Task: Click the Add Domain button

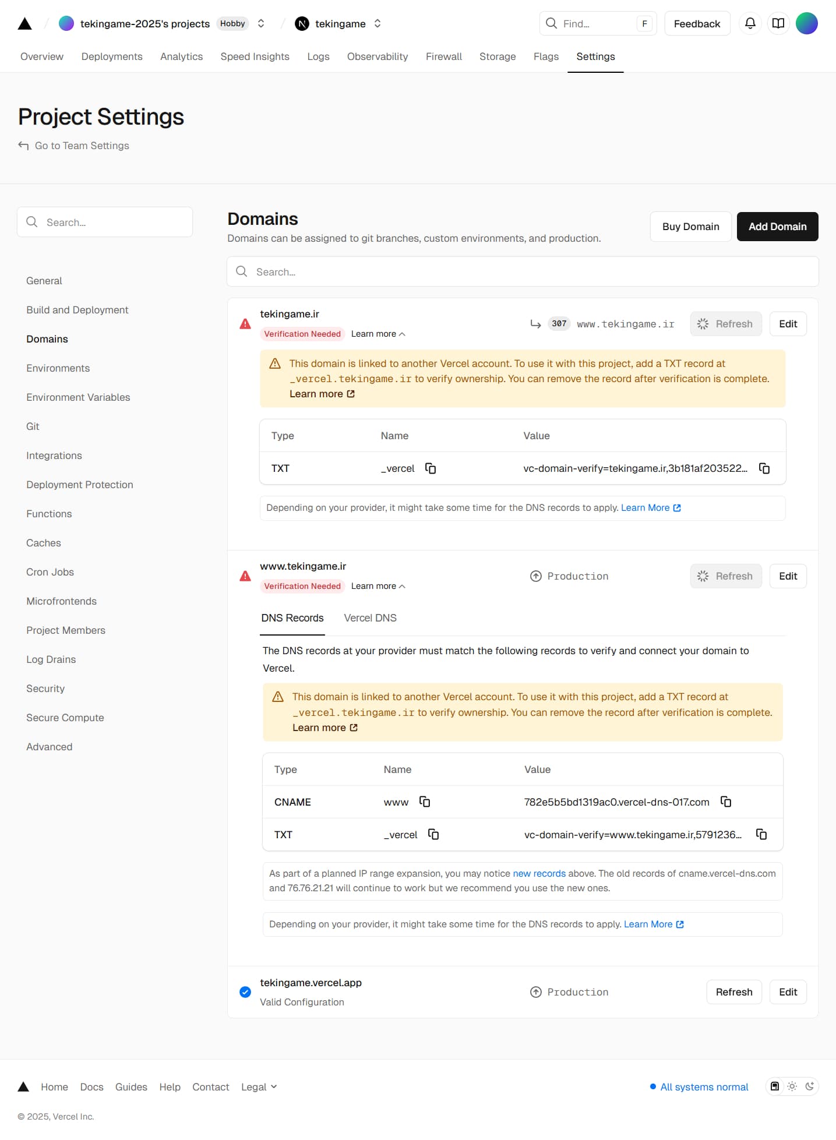Action: click(x=777, y=227)
